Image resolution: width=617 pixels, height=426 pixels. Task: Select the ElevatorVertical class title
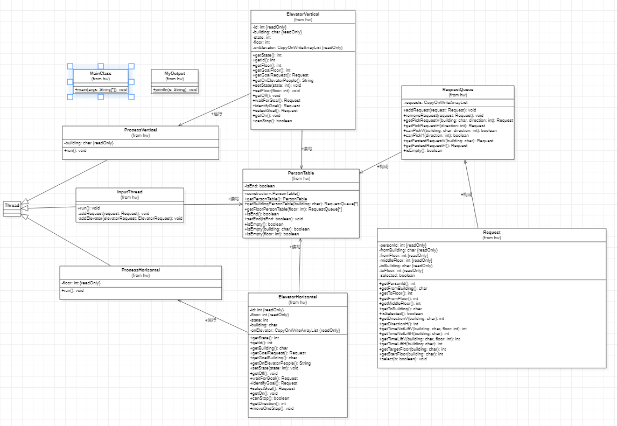point(303,14)
